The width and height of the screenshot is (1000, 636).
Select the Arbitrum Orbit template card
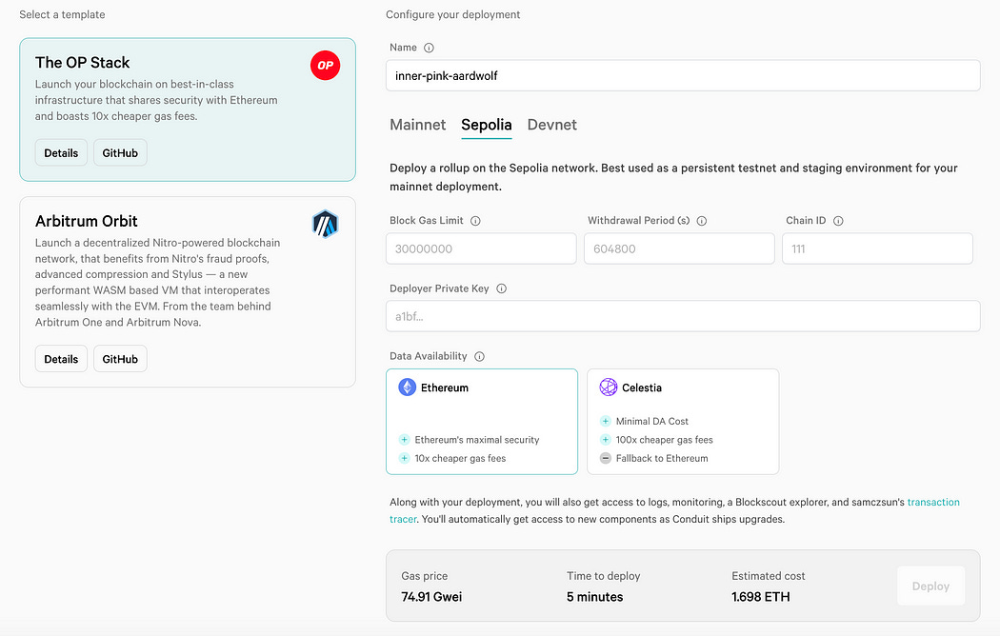(x=188, y=292)
